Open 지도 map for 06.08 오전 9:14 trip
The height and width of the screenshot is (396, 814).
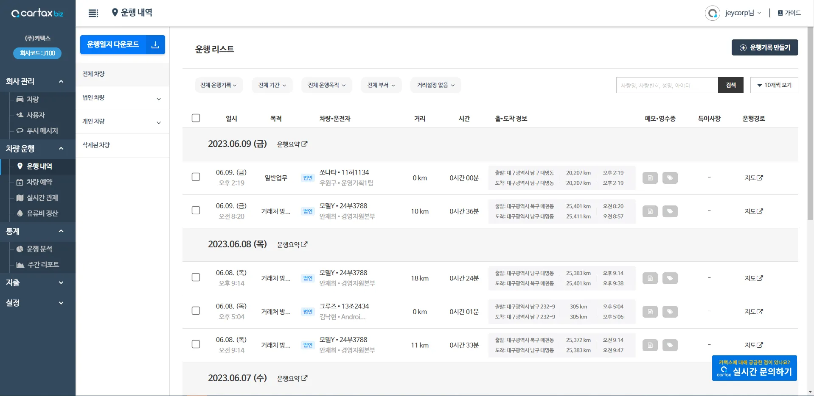pyautogui.click(x=754, y=345)
